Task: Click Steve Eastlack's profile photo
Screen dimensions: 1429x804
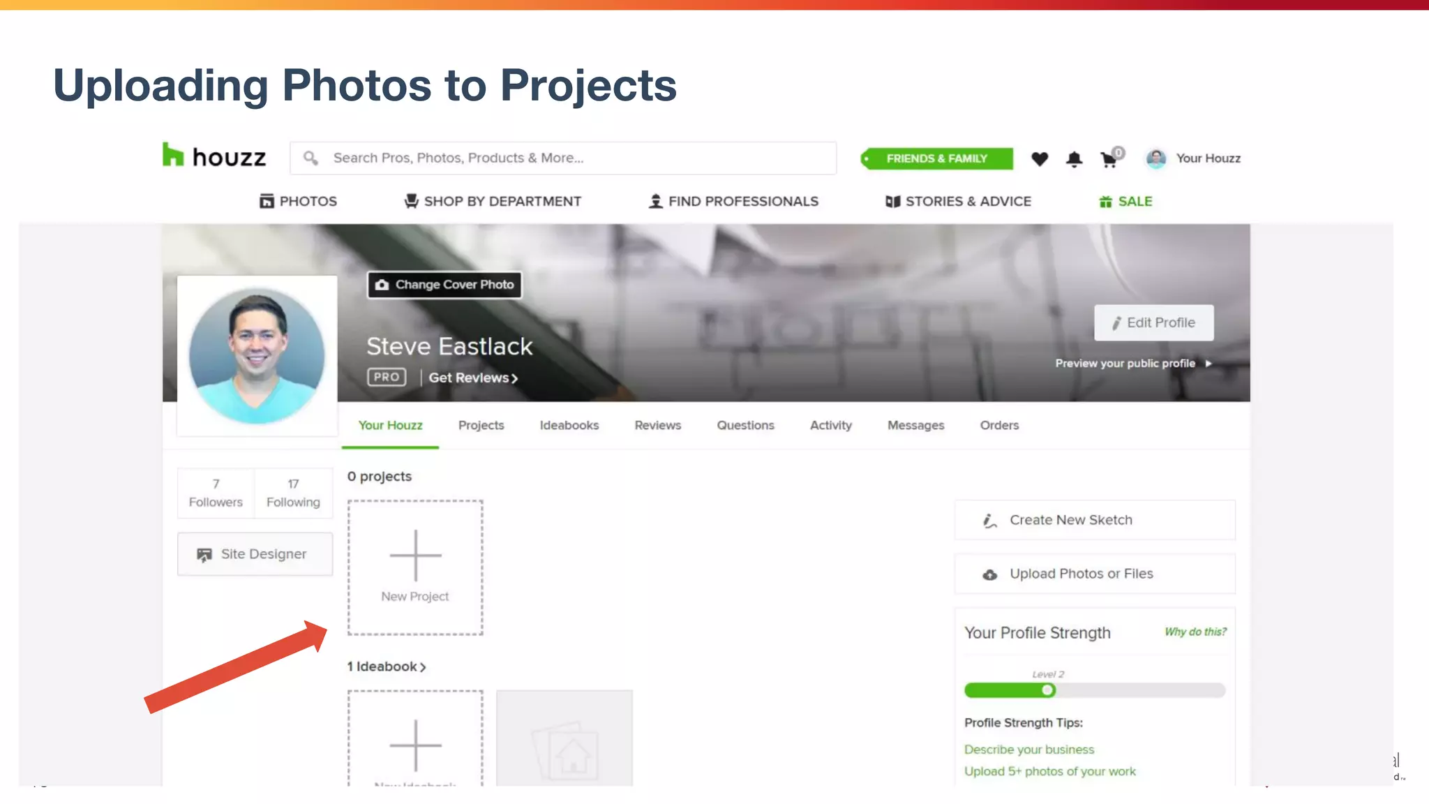Action: point(257,356)
